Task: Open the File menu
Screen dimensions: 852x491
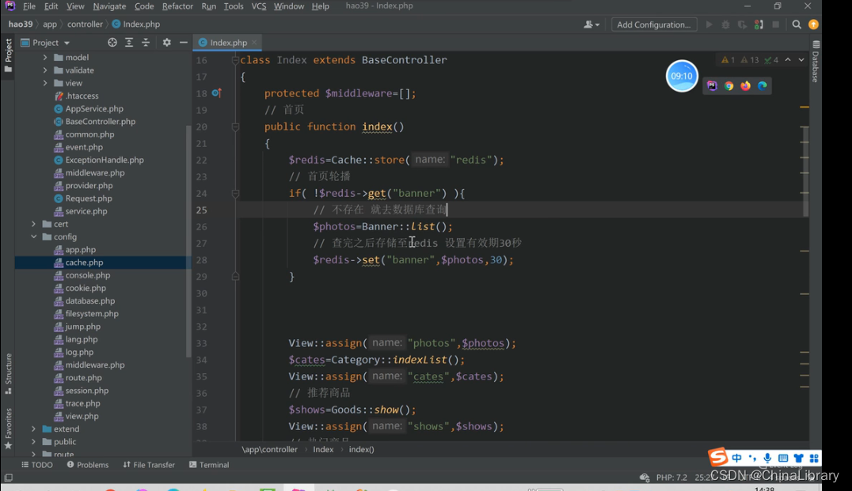Action: coord(29,6)
